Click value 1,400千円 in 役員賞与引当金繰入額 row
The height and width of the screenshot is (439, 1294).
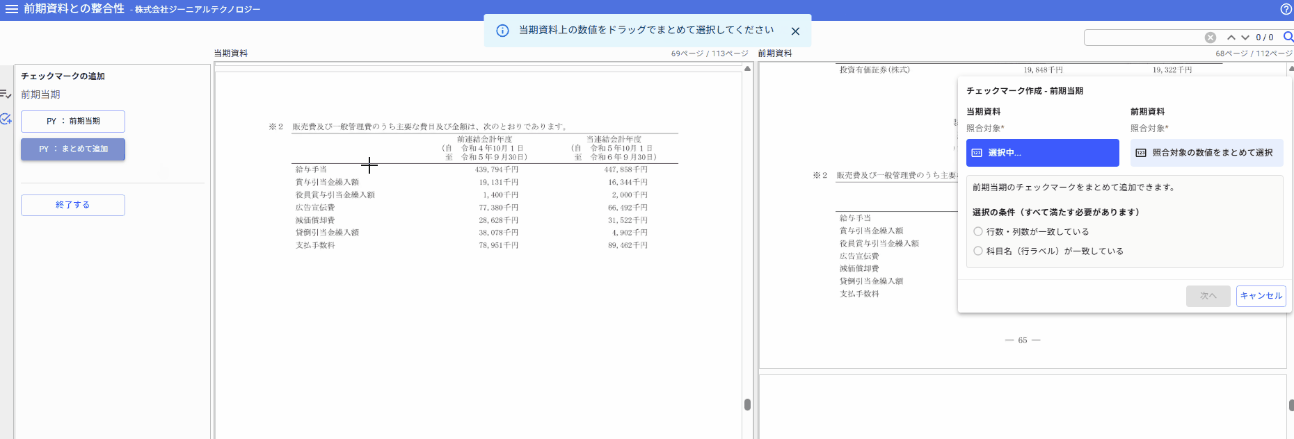point(501,194)
